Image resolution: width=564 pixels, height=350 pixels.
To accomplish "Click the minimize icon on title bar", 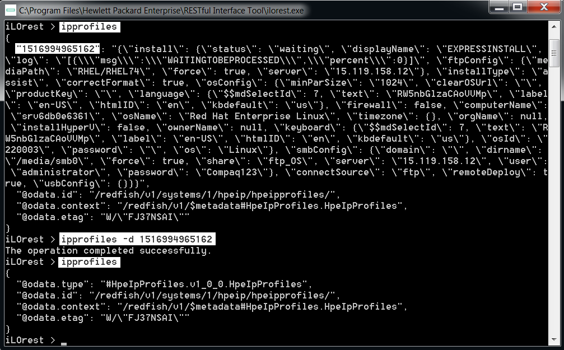I will (x=498, y=7).
